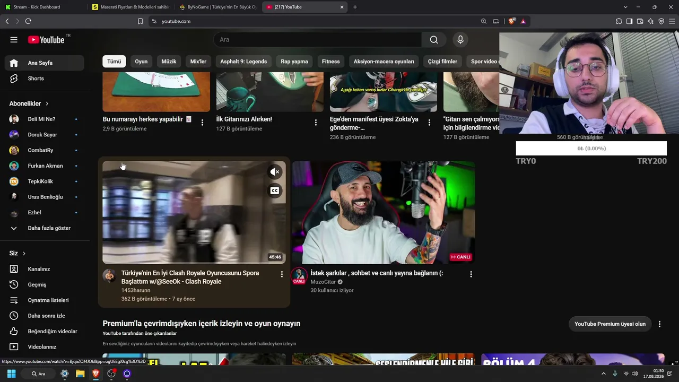The width and height of the screenshot is (679, 382).
Task: Open the Premium section options menu
Action: point(659,324)
